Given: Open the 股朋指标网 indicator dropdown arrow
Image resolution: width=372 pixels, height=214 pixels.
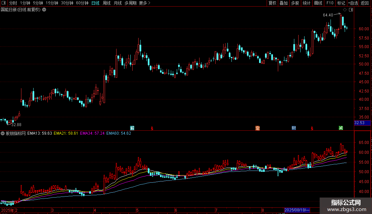Looking at the screenshot, I should click(3, 133).
